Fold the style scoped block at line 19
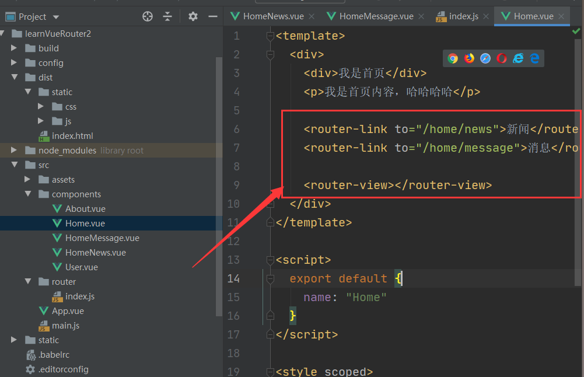Screen dimensions: 584x377 (x=270, y=372)
